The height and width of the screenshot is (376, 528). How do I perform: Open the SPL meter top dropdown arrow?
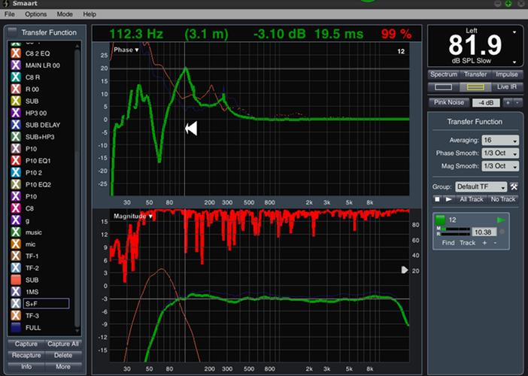[514, 32]
